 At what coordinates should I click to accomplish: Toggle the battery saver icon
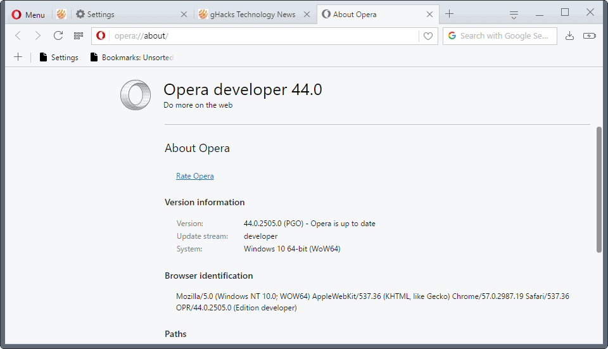(x=590, y=35)
